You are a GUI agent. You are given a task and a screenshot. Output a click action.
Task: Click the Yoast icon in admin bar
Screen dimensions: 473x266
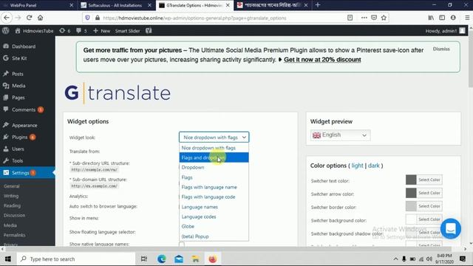(149, 31)
